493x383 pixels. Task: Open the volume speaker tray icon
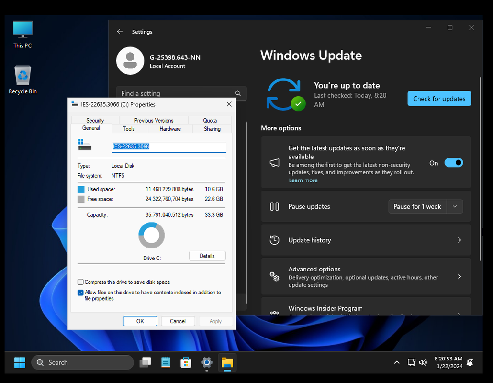pos(423,362)
